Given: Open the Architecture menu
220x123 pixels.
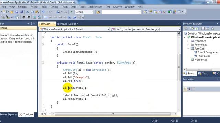Looking at the screenshot, I should coord(95,7).
